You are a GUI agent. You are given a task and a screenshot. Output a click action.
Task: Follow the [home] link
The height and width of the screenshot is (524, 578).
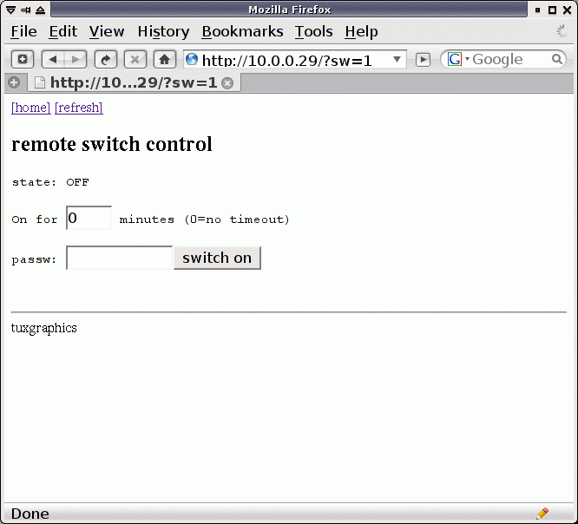click(31, 108)
